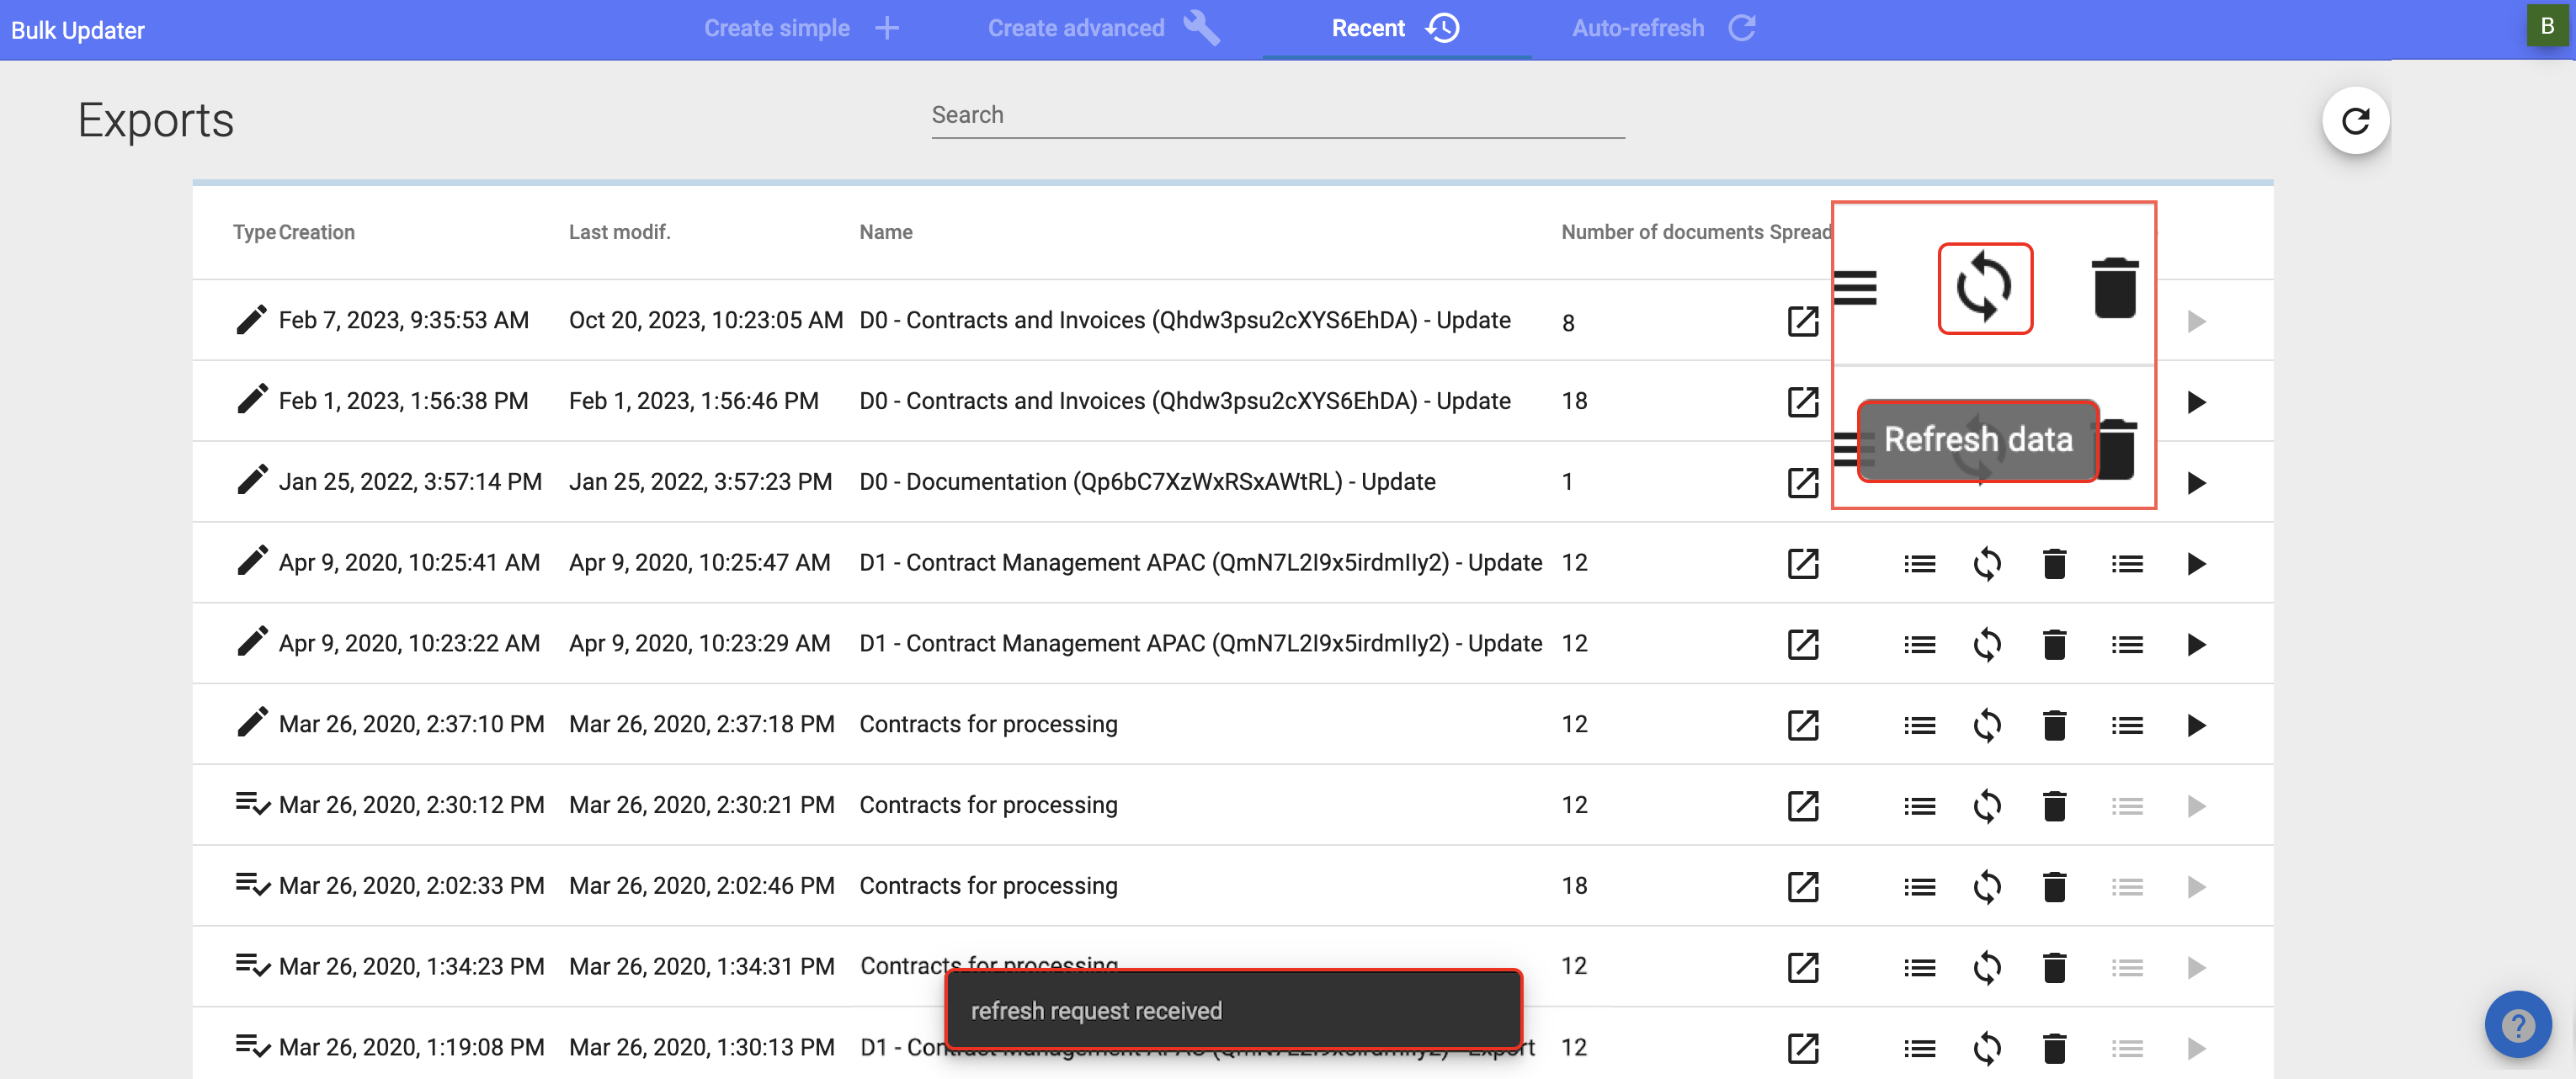The height and width of the screenshot is (1079, 2576).
Task: Focus the Search input field
Action: [1278, 116]
